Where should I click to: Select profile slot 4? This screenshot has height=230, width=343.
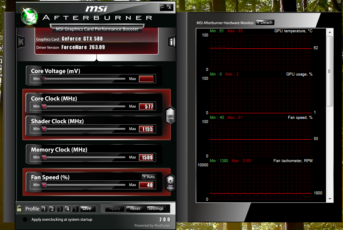(67, 209)
